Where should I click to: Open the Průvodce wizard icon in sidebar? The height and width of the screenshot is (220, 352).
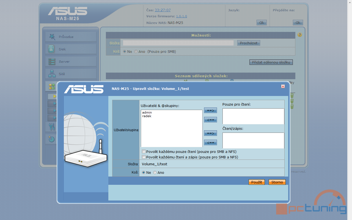pyautogui.click(x=52, y=37)
